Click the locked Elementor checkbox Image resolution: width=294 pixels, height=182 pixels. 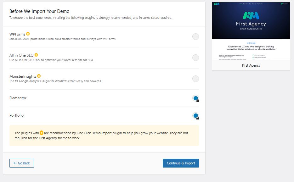(195, 98)
